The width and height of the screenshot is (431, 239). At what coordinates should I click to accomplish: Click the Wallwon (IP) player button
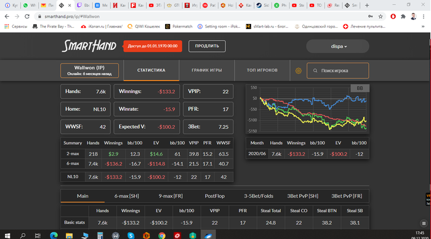90,70
